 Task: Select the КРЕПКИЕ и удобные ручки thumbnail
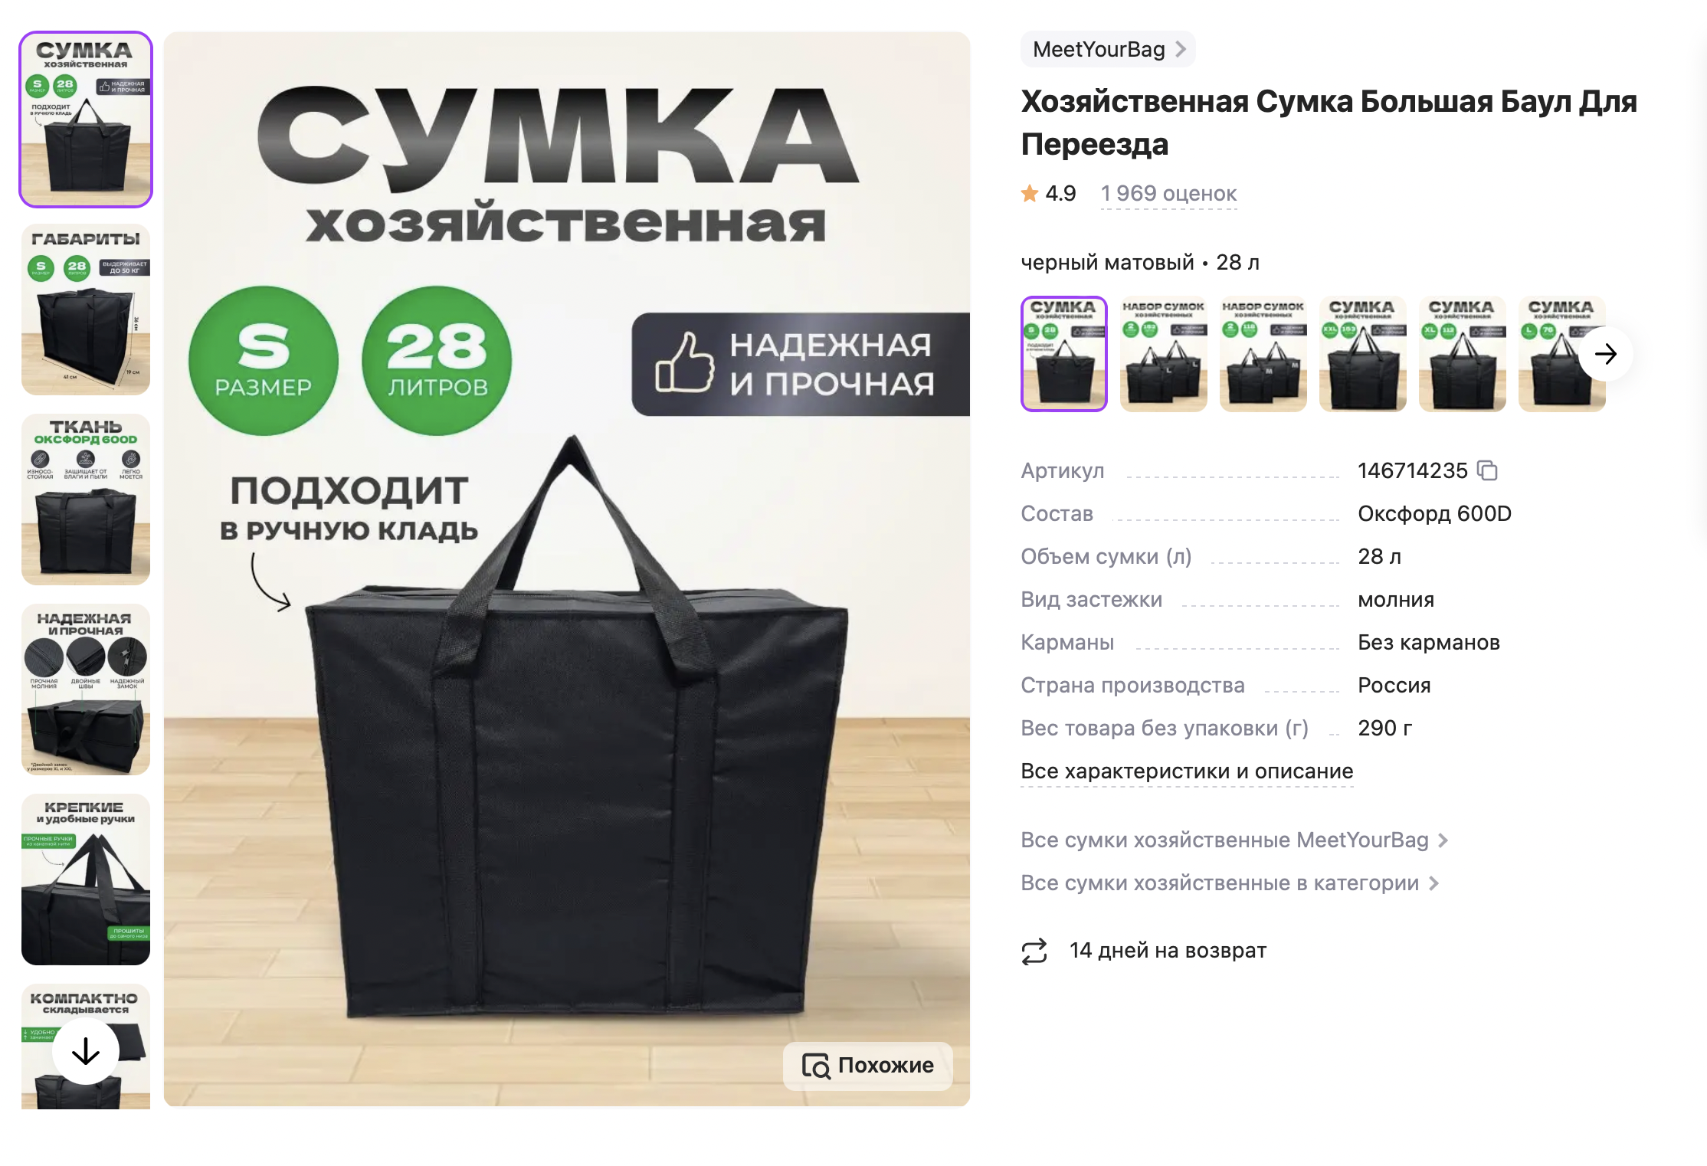pos(86,879)
